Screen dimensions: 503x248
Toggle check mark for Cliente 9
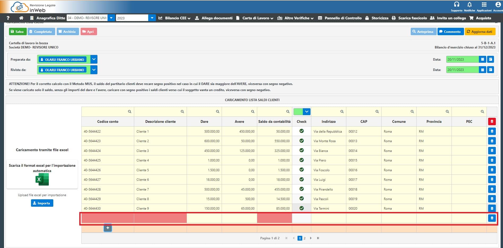point(301,208)
